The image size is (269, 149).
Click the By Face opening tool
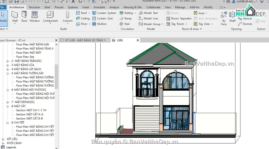(224, 18)
